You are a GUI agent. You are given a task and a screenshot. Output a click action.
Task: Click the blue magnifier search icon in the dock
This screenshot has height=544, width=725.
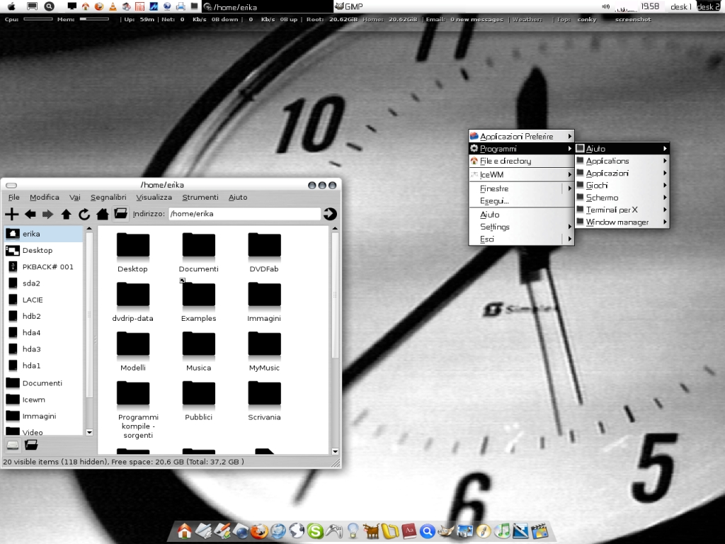tap(427, 531)
